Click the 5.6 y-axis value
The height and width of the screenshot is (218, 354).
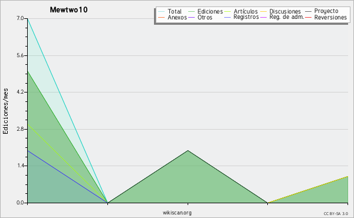[x=20, y=55]
